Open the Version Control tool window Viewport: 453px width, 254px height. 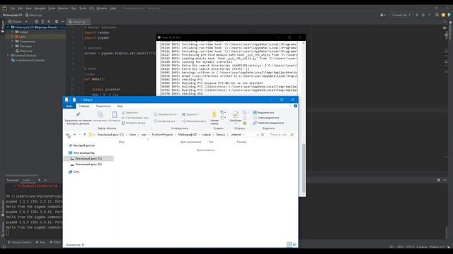point(19,242)
